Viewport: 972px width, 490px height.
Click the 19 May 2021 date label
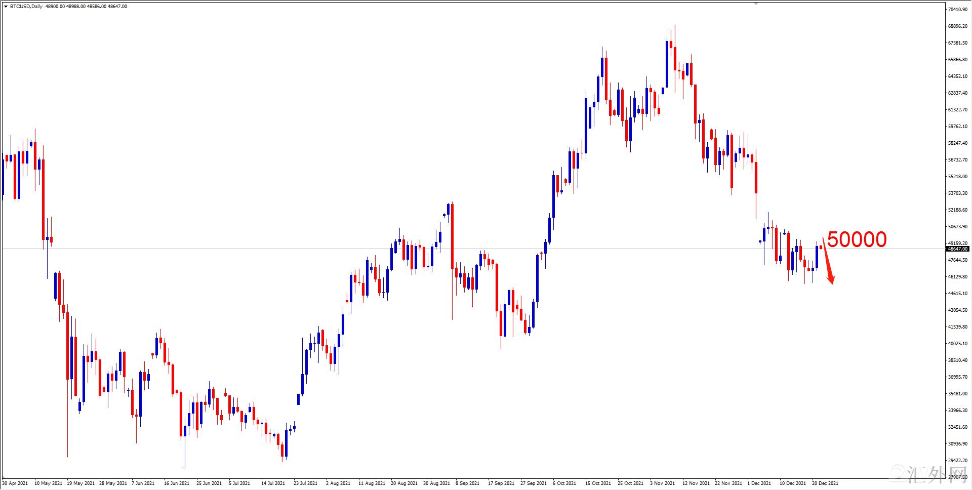80,483
